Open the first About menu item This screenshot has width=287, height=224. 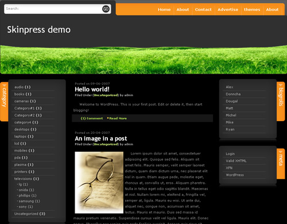(x=183, y=10)
